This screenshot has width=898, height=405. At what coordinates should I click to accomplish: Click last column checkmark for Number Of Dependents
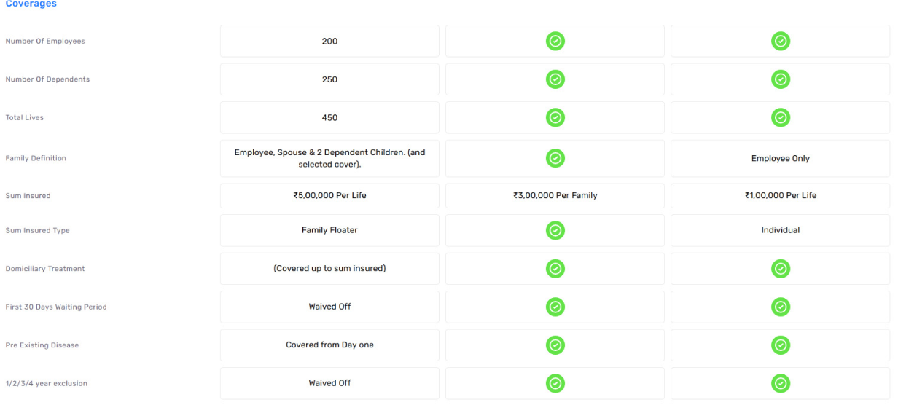(x=780, y=79)
